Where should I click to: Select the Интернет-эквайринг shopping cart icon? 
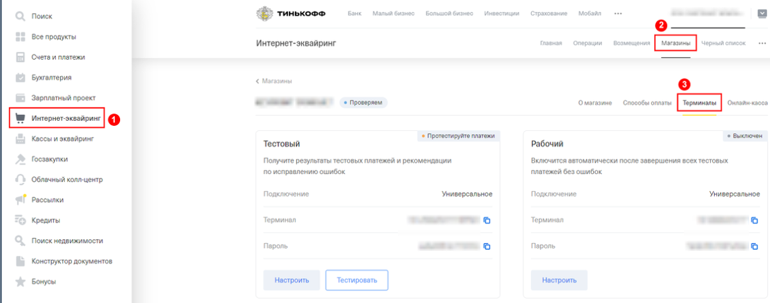coord(20,118)
